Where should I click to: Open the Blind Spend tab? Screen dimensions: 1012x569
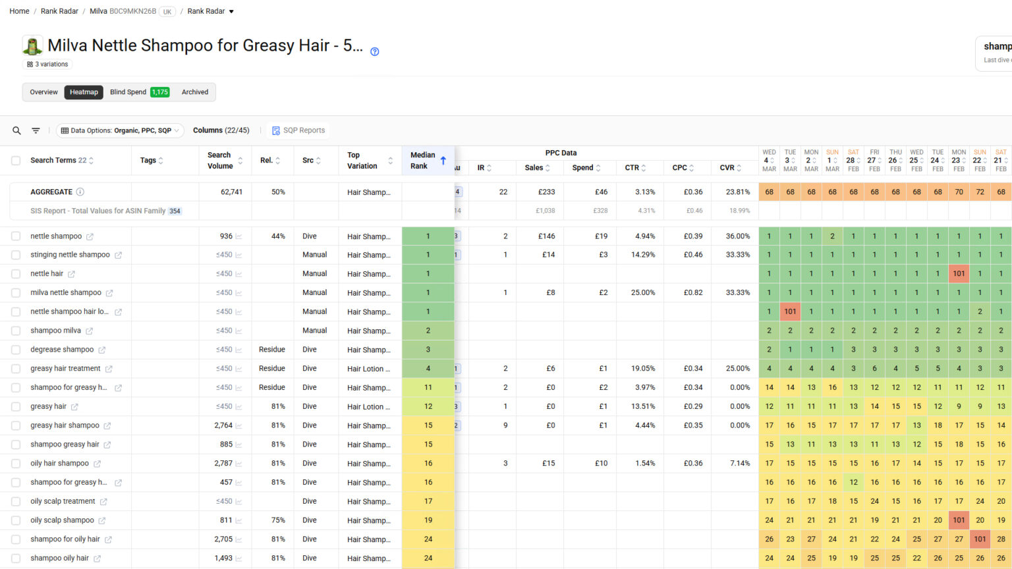(x=140, y=92)
